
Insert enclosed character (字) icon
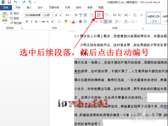(85, 22)
